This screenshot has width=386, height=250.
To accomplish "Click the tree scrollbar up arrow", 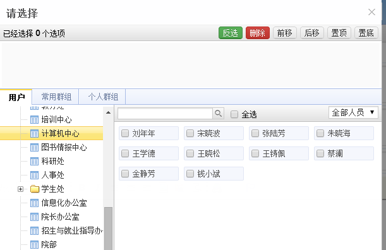I will (108, 112).
